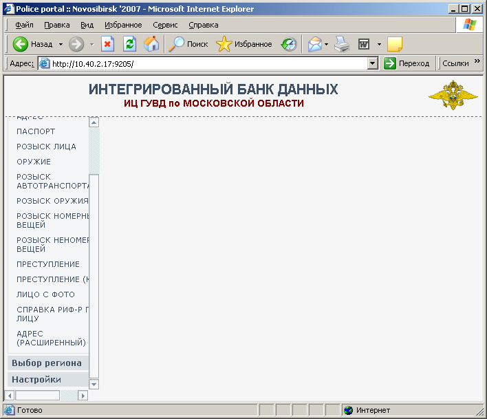The image size is (487, 419).
Task: Select ОРУЖИЕ link
Action: point(34,162)
